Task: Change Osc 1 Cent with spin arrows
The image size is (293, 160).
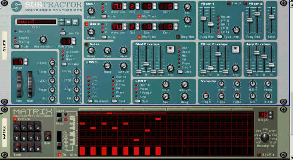Action: click(176, 6)
